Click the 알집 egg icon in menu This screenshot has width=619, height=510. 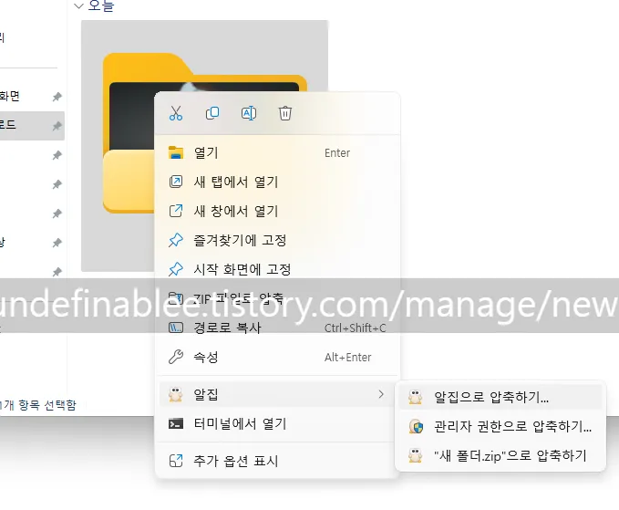176,394
